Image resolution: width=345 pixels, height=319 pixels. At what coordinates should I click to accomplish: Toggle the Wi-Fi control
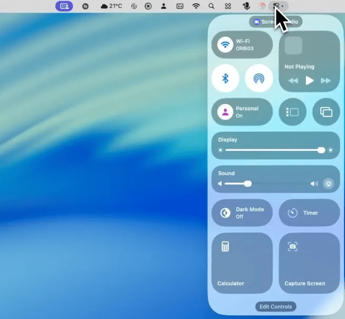click(226, 44)
